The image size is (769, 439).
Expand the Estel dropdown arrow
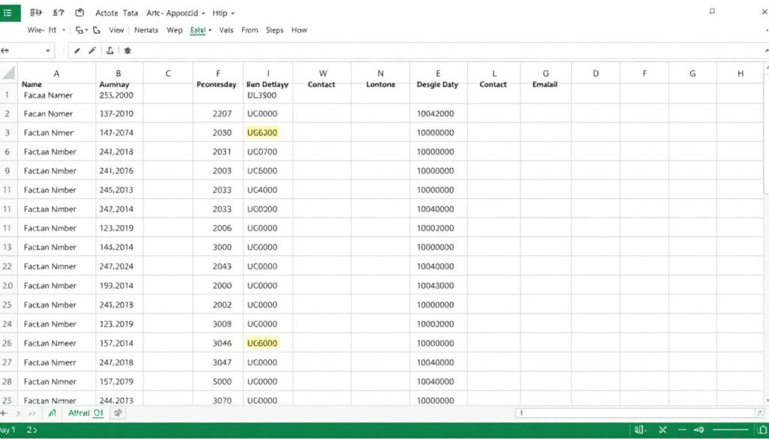coord(210,30)
